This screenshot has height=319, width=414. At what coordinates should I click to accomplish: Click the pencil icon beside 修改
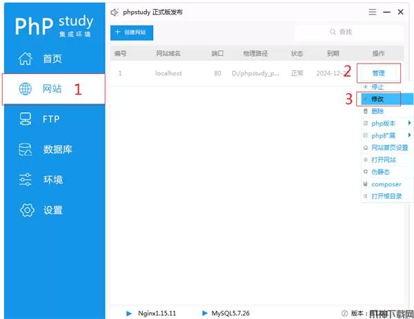366,99
